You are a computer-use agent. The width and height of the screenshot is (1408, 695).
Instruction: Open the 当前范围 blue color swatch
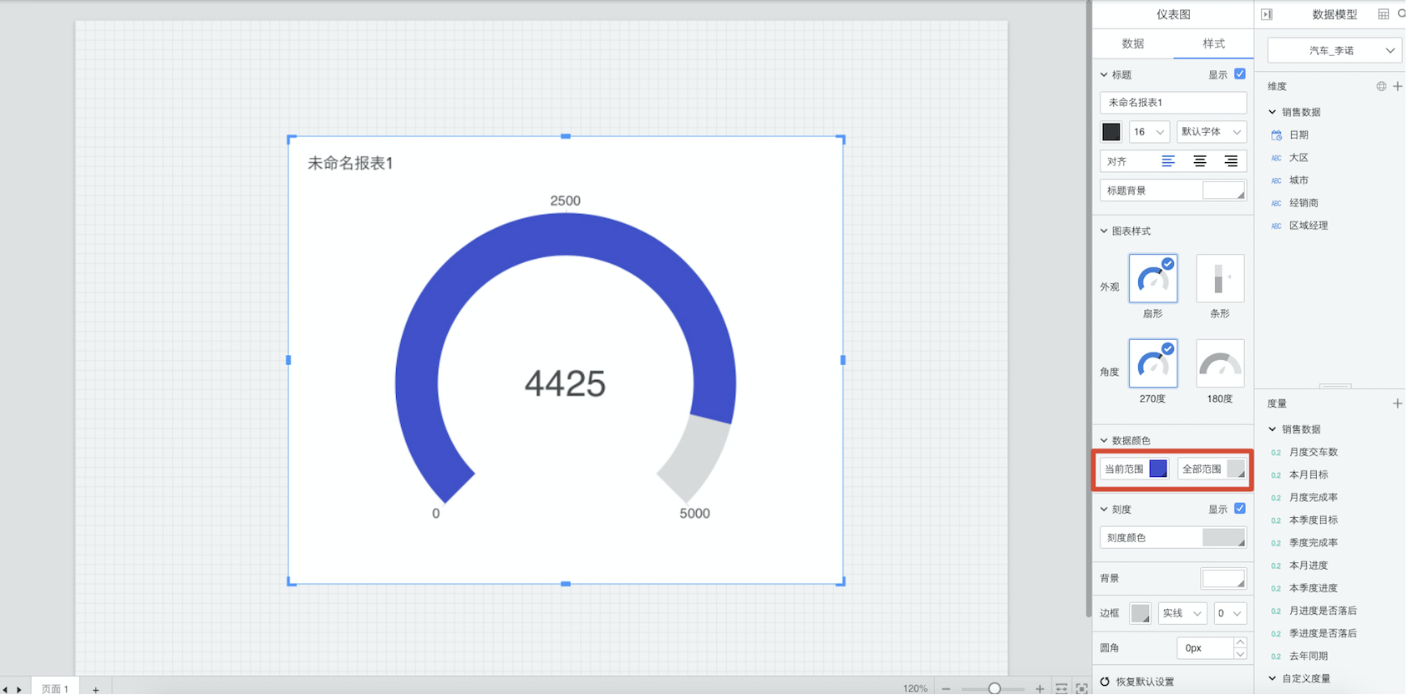(x=1158, y=469)
